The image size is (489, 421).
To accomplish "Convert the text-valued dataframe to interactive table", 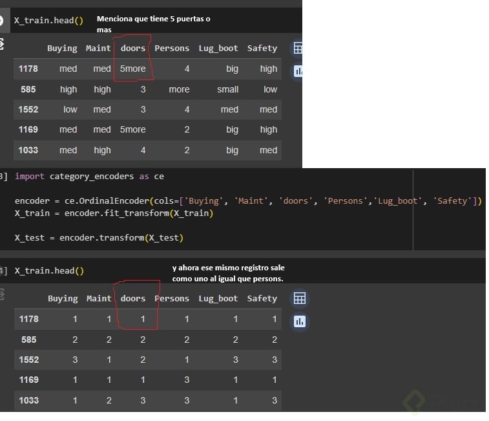I will pos(298,49).
